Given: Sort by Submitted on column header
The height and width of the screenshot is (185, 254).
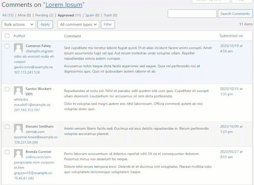Looking at the screenshot, I should (x=231, y=36).
